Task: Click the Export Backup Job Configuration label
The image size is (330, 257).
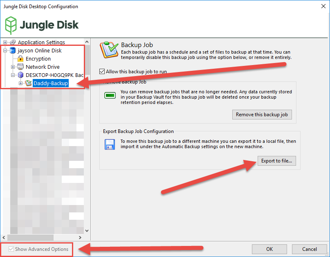Action: click(x=138, y=131)
